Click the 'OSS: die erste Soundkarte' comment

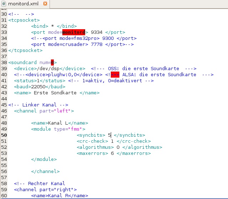click(x=144, y=69)
